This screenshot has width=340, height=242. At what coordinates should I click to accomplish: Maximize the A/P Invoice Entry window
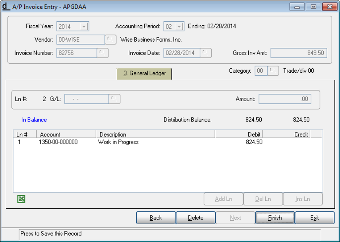313,7
